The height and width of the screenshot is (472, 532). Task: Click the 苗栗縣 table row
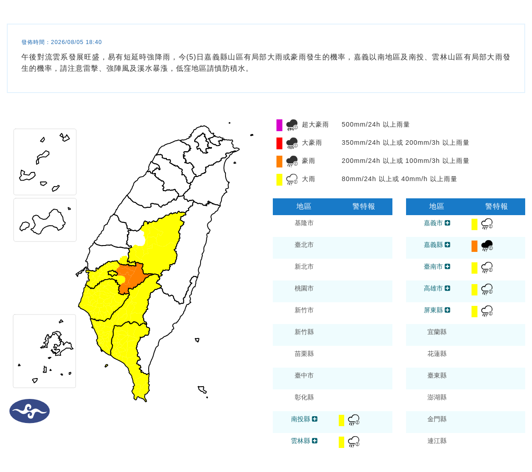coord(332,357)
